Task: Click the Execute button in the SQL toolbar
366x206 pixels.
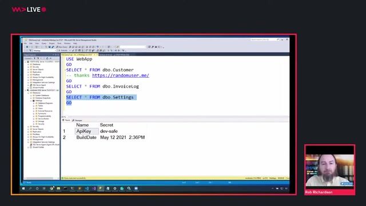Action: point(63,50)
